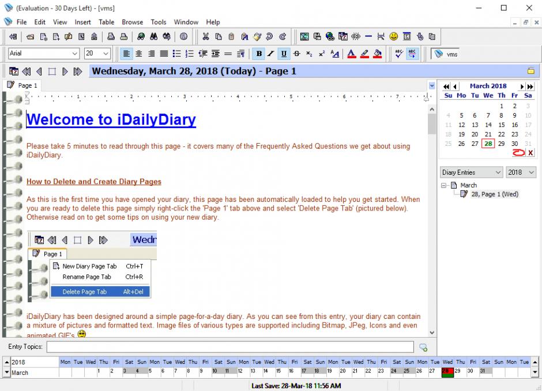Click the open diary folder icon
Image resolution: width=542 pixels, height=391 pixels.
click(30, 37)
